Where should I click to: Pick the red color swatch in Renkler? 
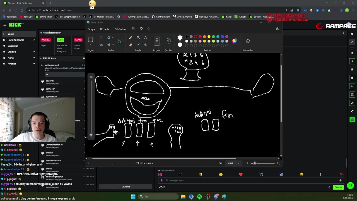(x=200, y=37)
